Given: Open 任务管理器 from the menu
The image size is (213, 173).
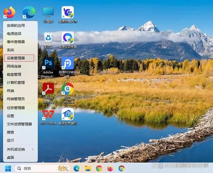Looking at the screenshot, I should coord(20,108).
